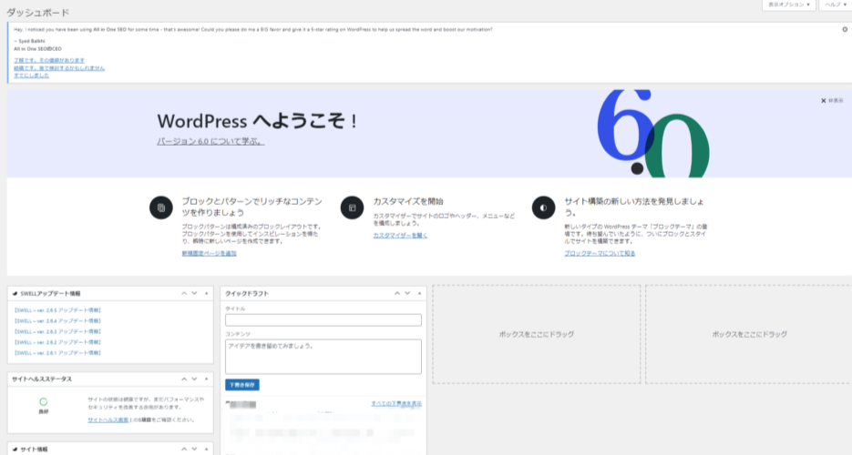Open the 表示オプション screen options tab

pyautogui.click(x=788, y=5)
